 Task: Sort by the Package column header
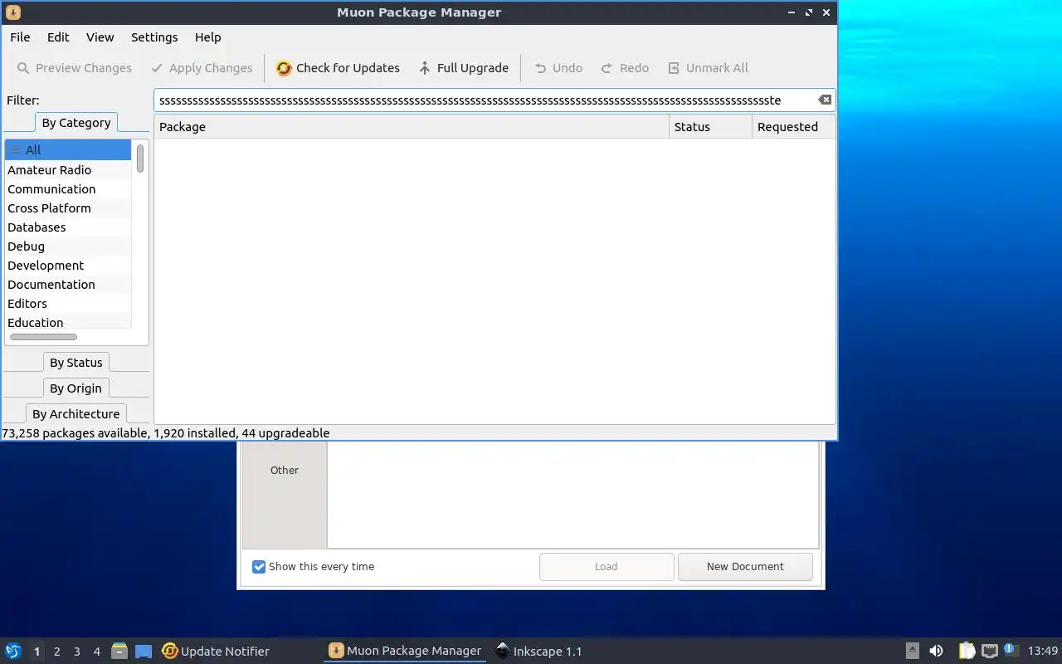click(x=412, y=127)
